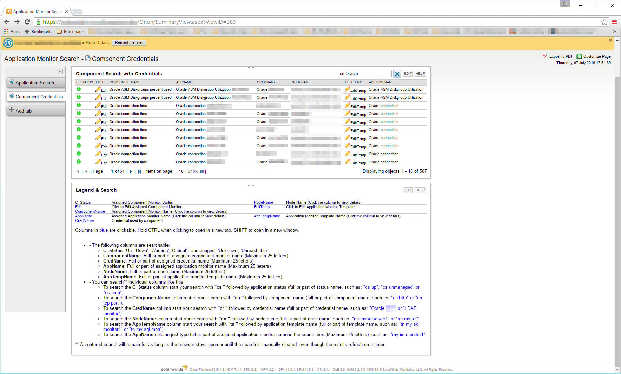Bookmark this page via the star icon
Screen dimensions: 621x374
pos(605,22)
